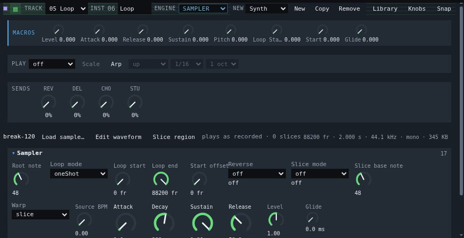464x238 pixels.
Task: Toggle the Arp option
Action: 116,64
